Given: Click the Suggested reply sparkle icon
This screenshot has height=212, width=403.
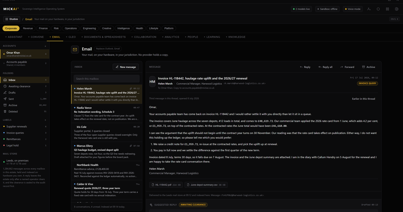Looking at the screenshot, I should point(151,205).
